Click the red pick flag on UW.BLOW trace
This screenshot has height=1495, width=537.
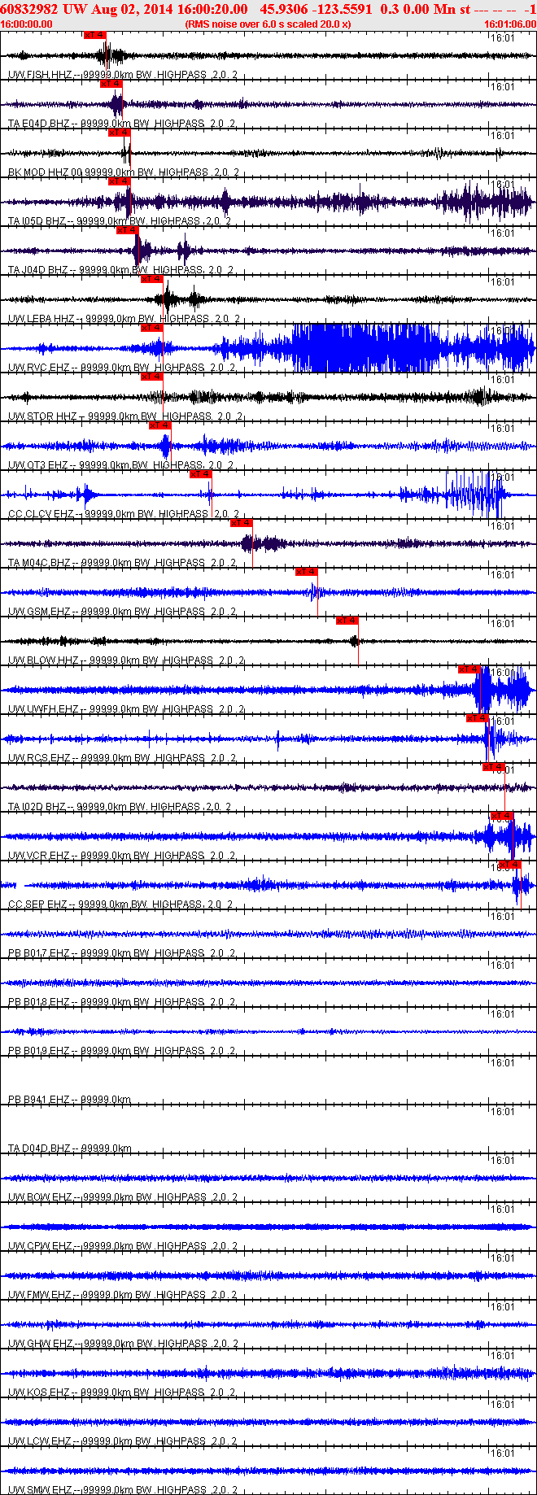click(347, 621)
